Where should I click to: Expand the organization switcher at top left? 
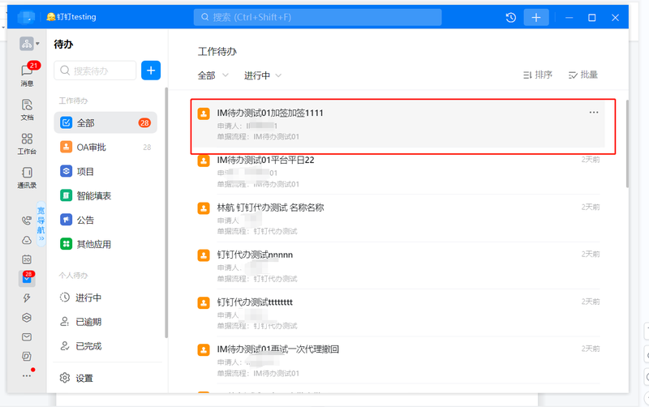30,44
